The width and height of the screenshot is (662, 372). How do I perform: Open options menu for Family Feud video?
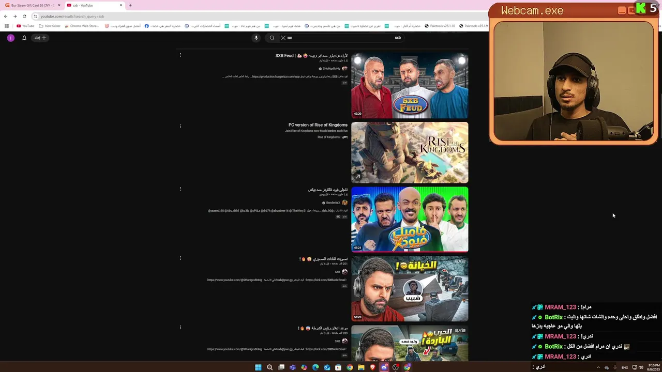coord(180,189)
